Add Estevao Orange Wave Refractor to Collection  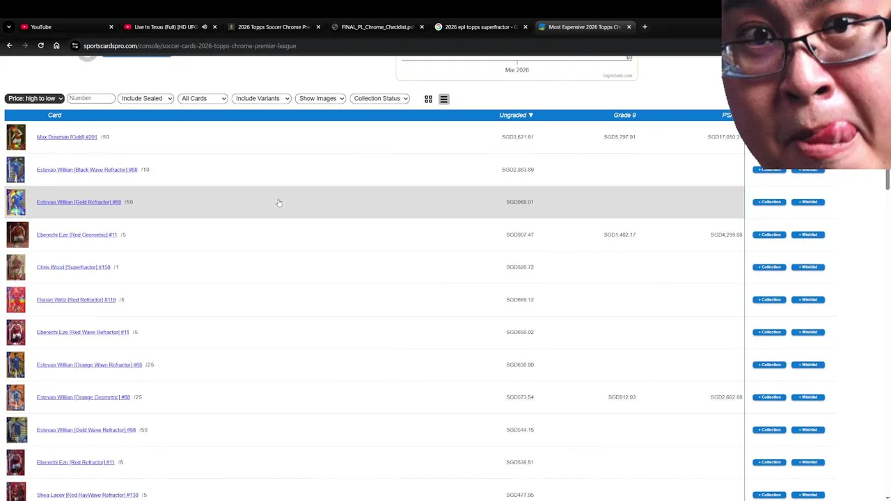[769, 365]
